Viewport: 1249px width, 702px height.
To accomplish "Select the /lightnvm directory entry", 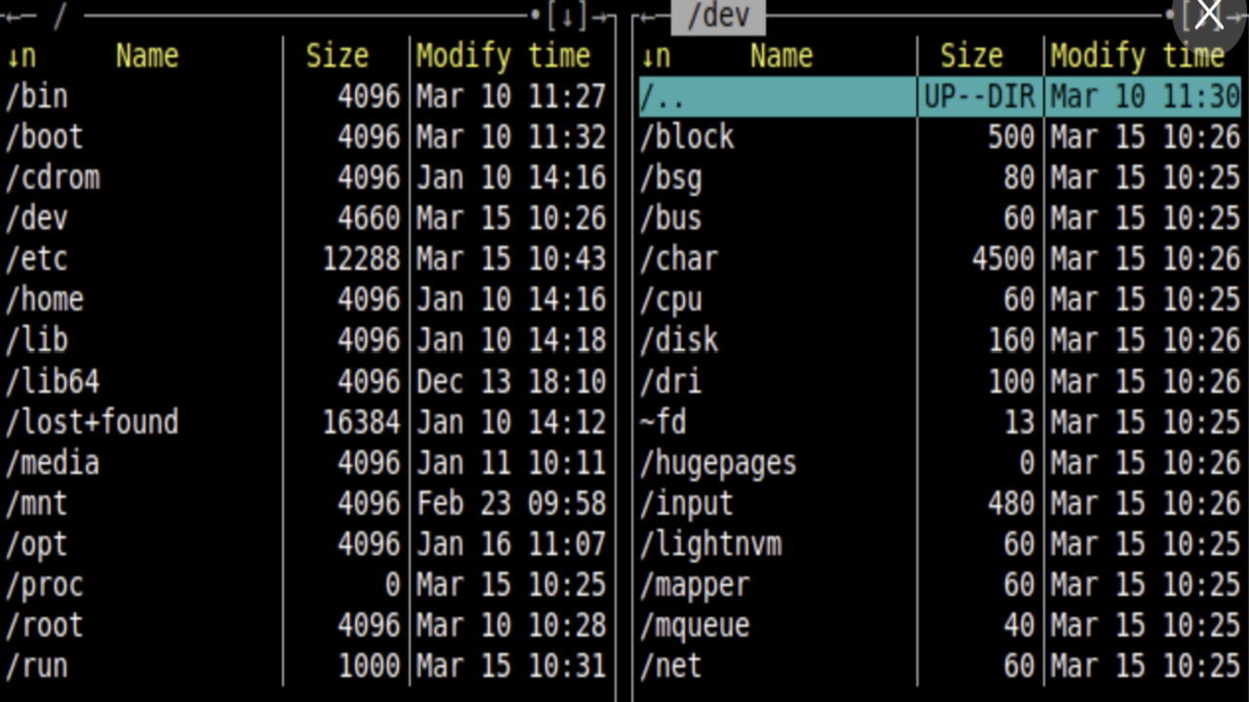I will pos(711,544).
